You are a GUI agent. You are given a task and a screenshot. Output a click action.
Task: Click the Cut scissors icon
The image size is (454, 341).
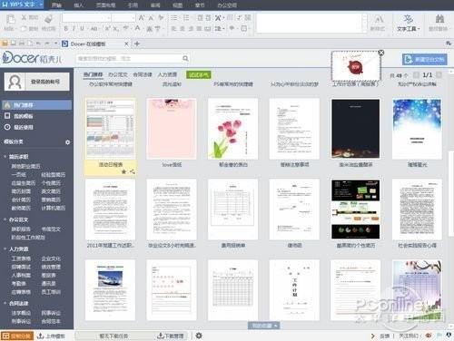[x=24, y=17]
